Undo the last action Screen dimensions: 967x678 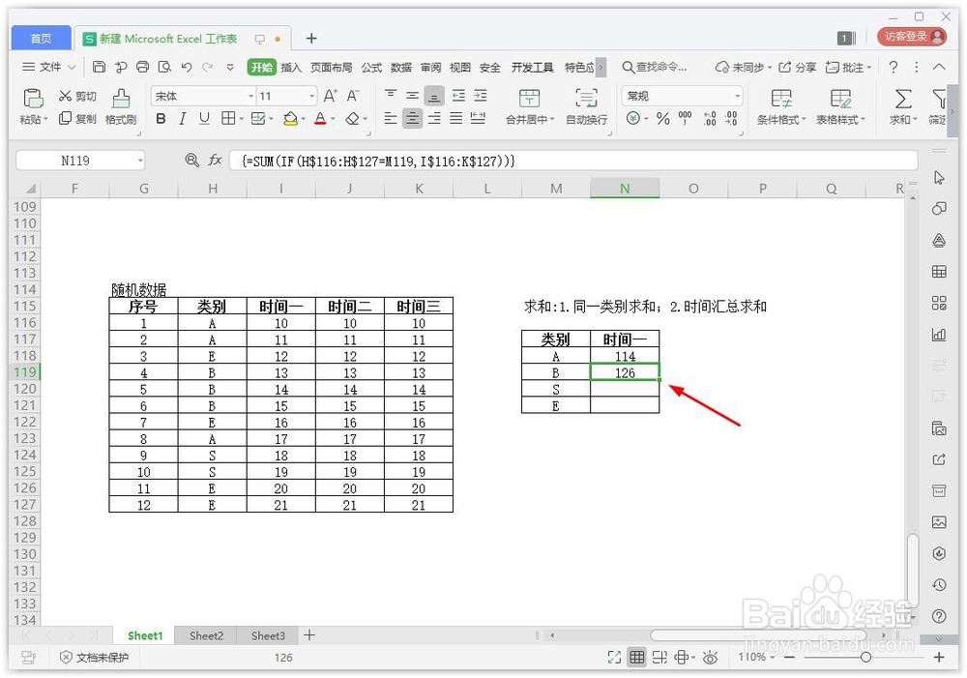point(187,67)
